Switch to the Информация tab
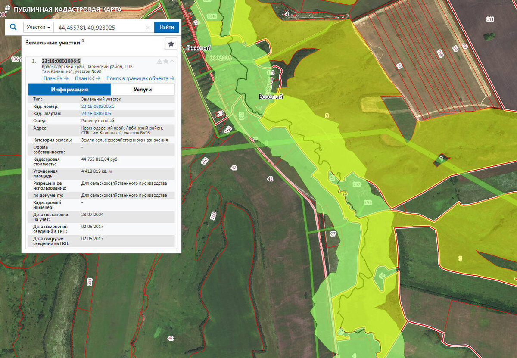The width and height of the screenshot is (517, 358). [69, 90]
